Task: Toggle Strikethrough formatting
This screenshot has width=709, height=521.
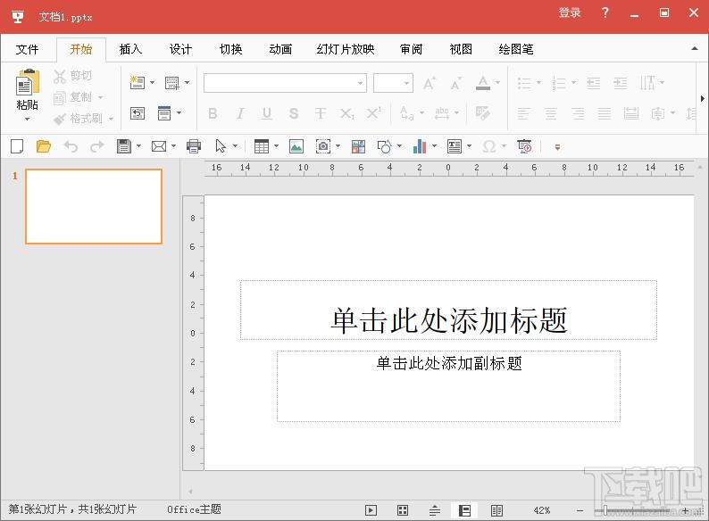Action: click(x=321, y=113)
